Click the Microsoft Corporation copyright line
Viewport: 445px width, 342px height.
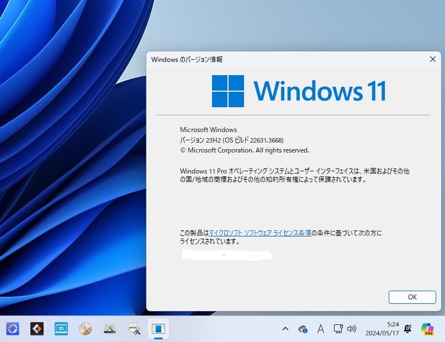coord(245,150)
